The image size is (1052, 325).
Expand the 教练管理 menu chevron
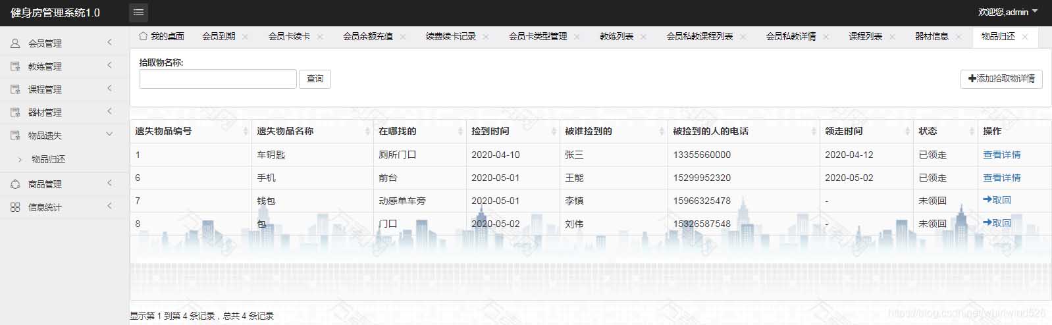pyautogui.click(x=109, y=66)
